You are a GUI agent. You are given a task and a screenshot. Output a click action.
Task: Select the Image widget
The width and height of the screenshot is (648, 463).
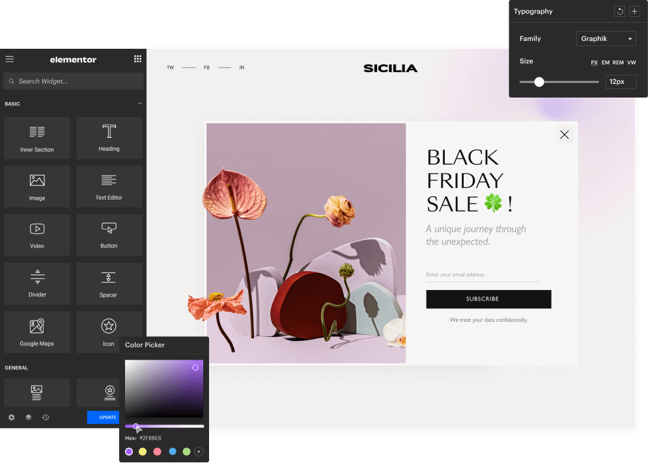pos(36,186)
